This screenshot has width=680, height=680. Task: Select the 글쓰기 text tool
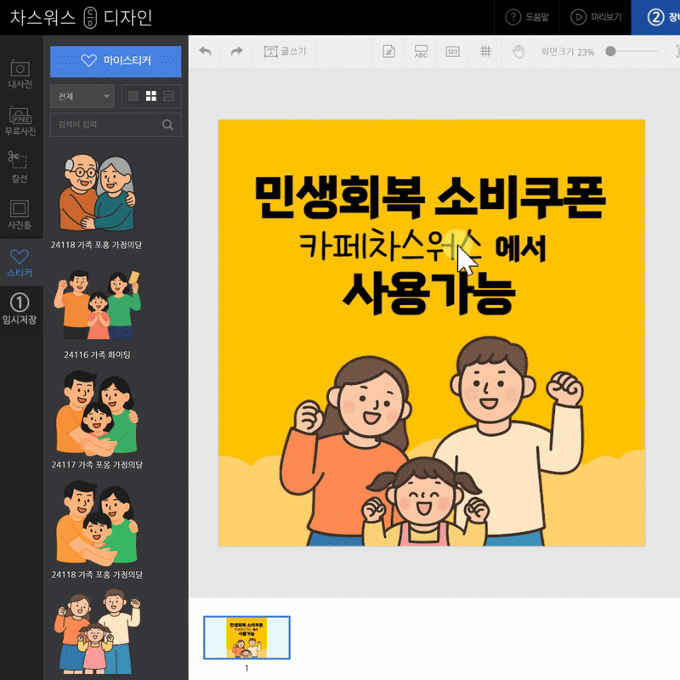pyautogui.click(x=285, y=52)
